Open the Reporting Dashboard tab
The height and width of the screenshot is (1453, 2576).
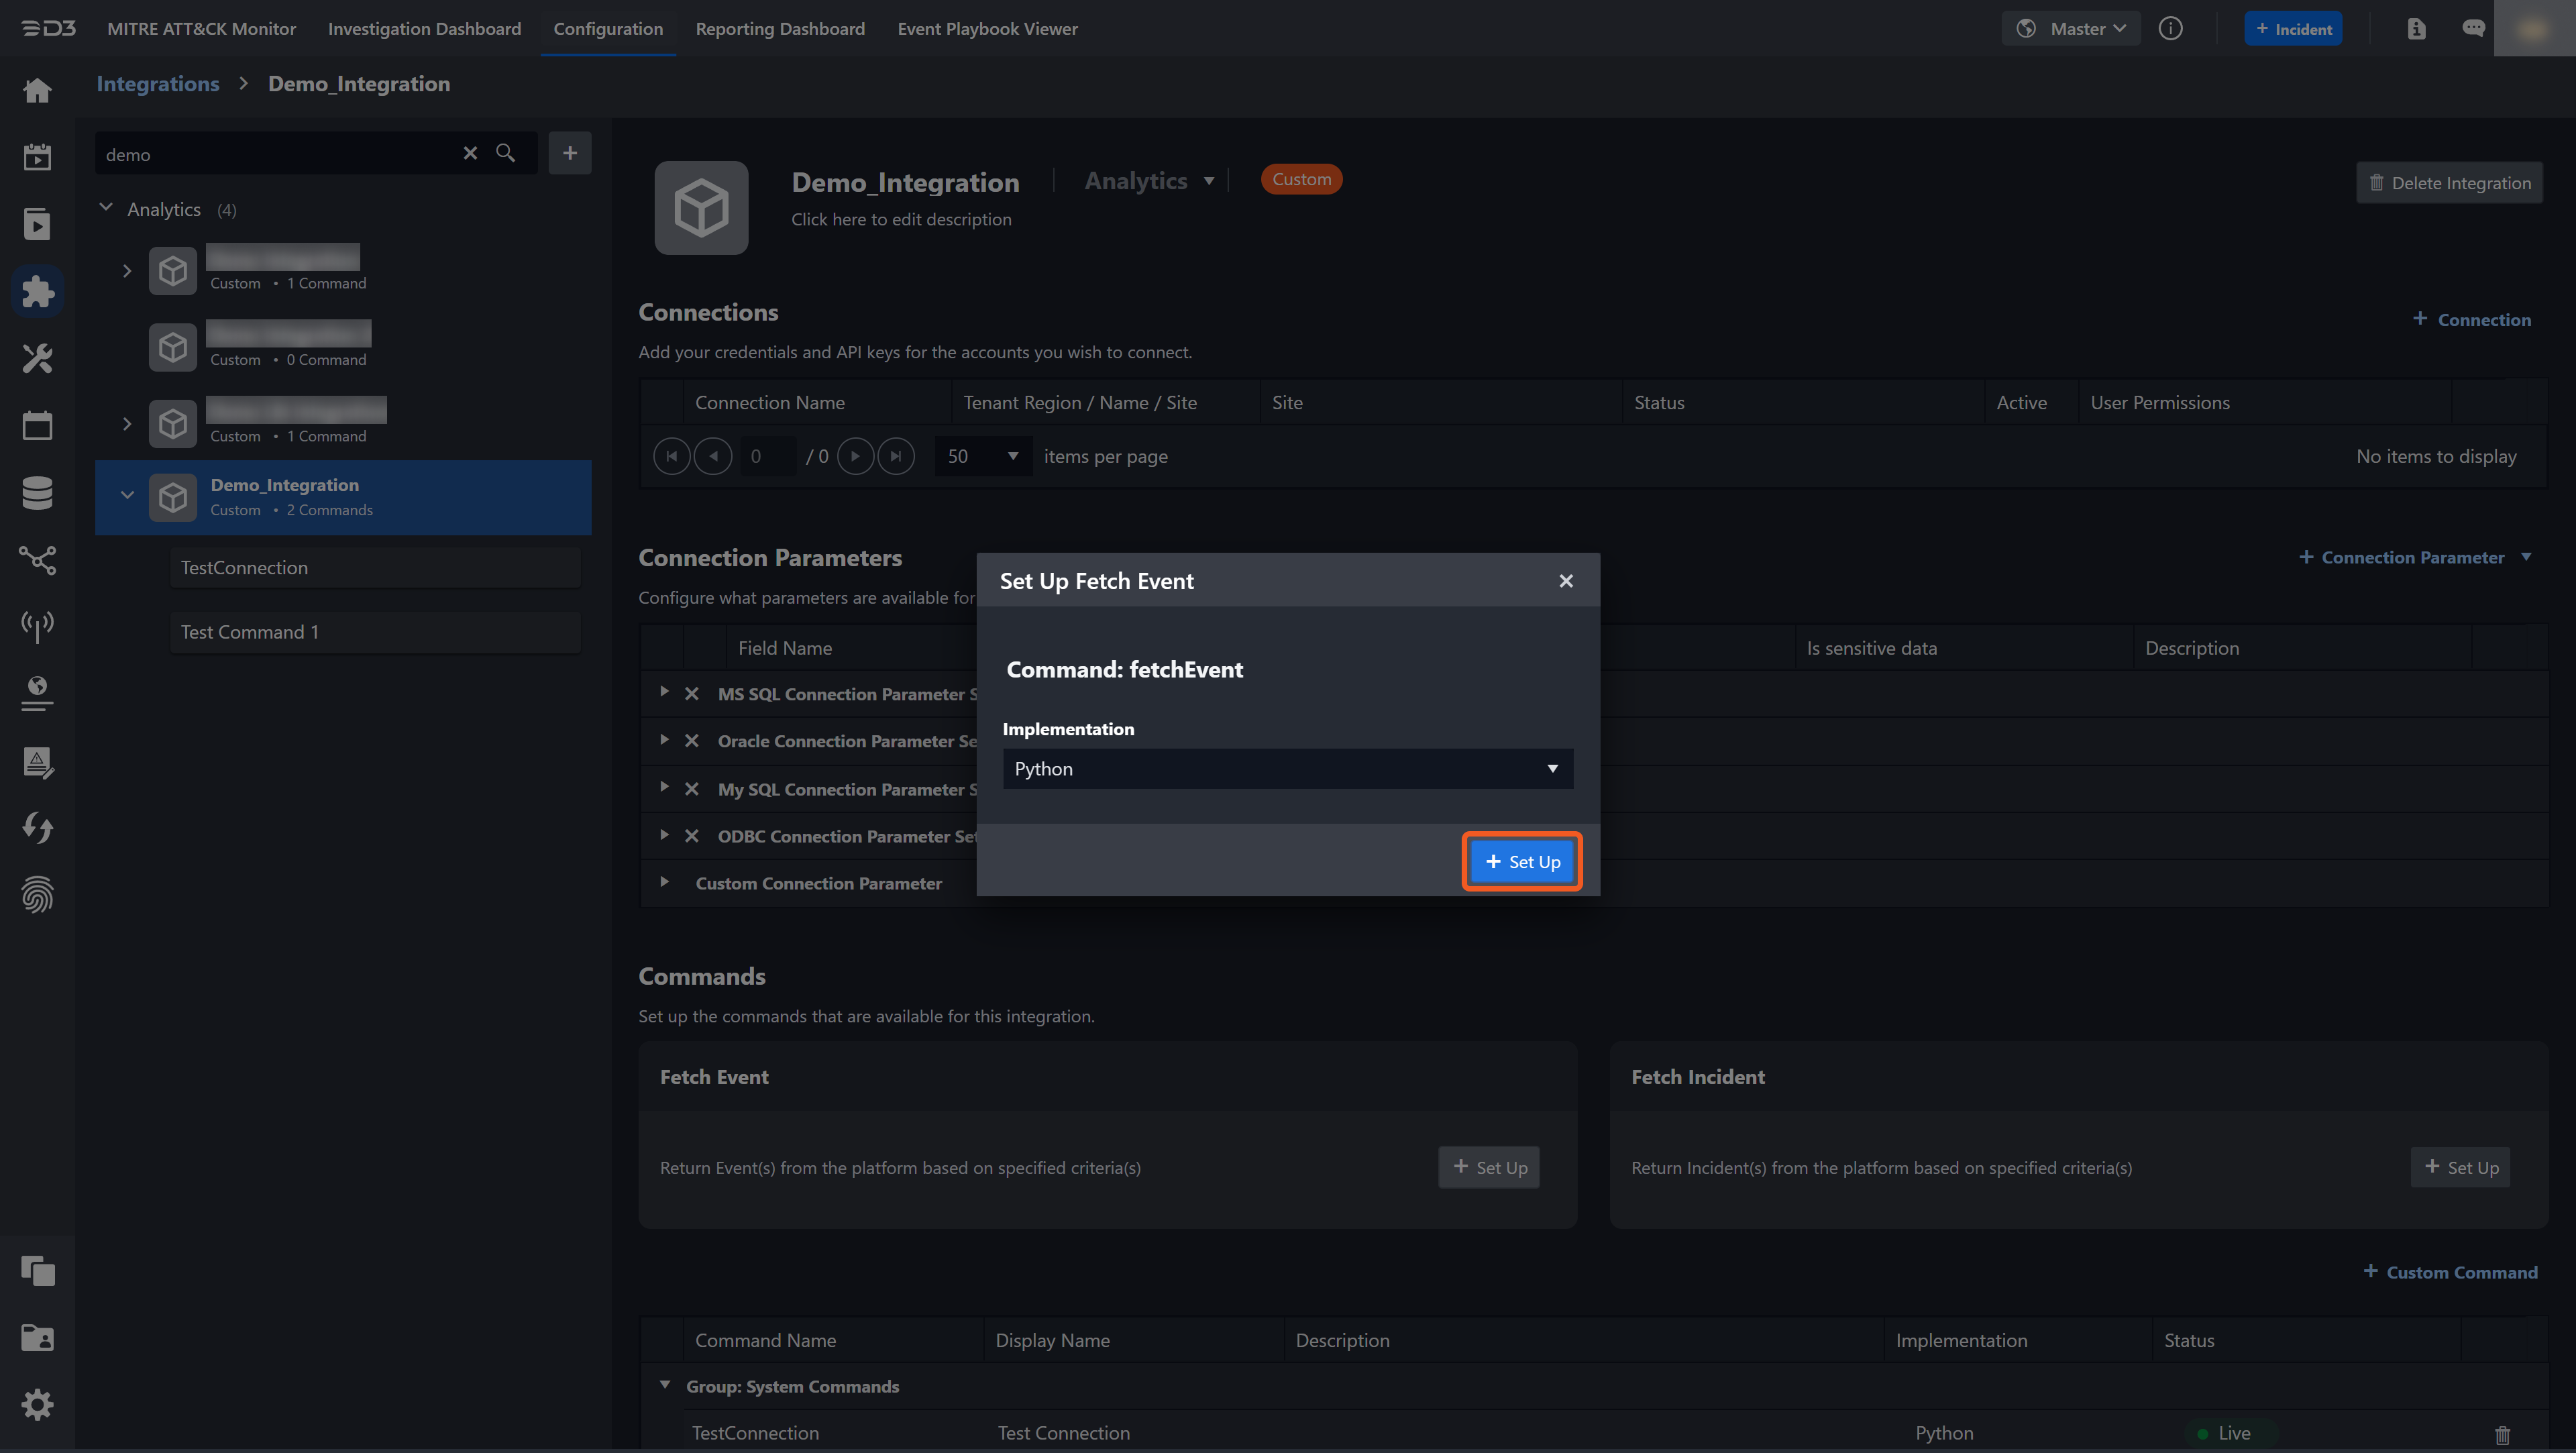pos(779,28)
